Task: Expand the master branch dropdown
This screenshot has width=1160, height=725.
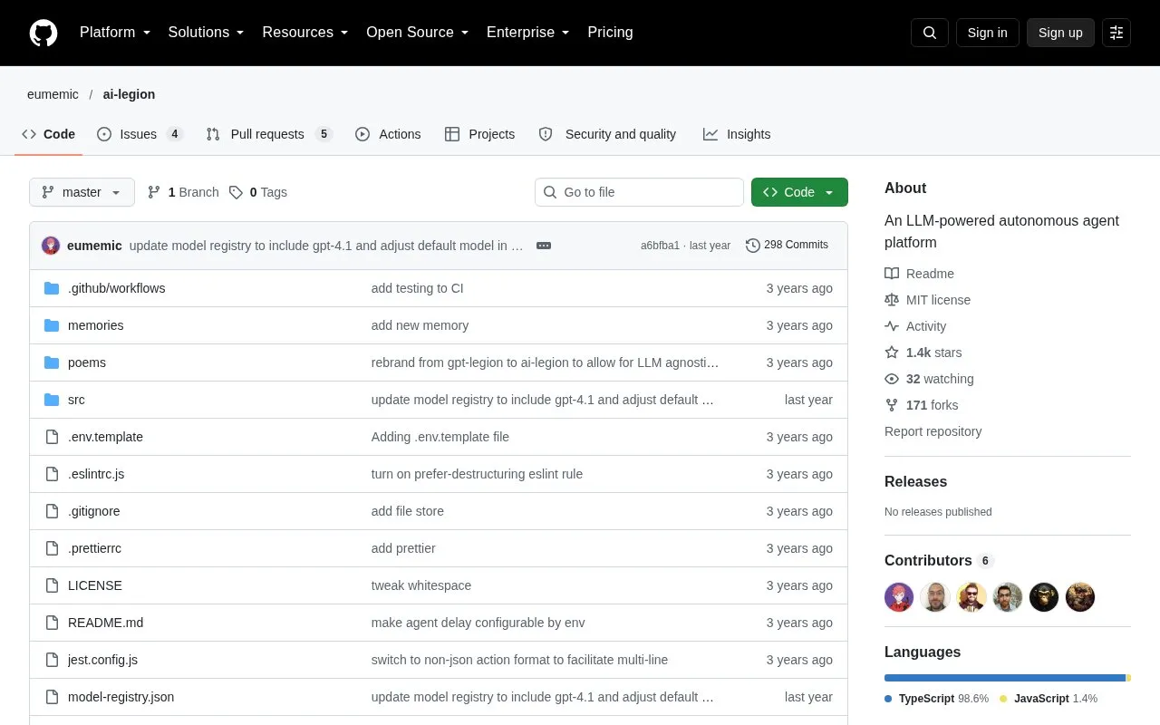Action: pos(82,192)
